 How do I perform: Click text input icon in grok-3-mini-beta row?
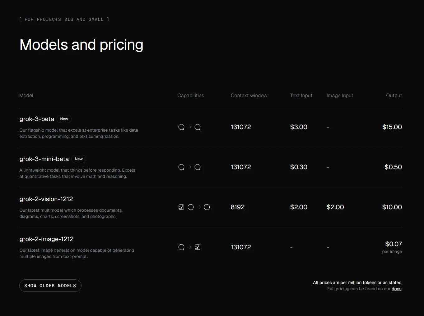click(181, 167)
